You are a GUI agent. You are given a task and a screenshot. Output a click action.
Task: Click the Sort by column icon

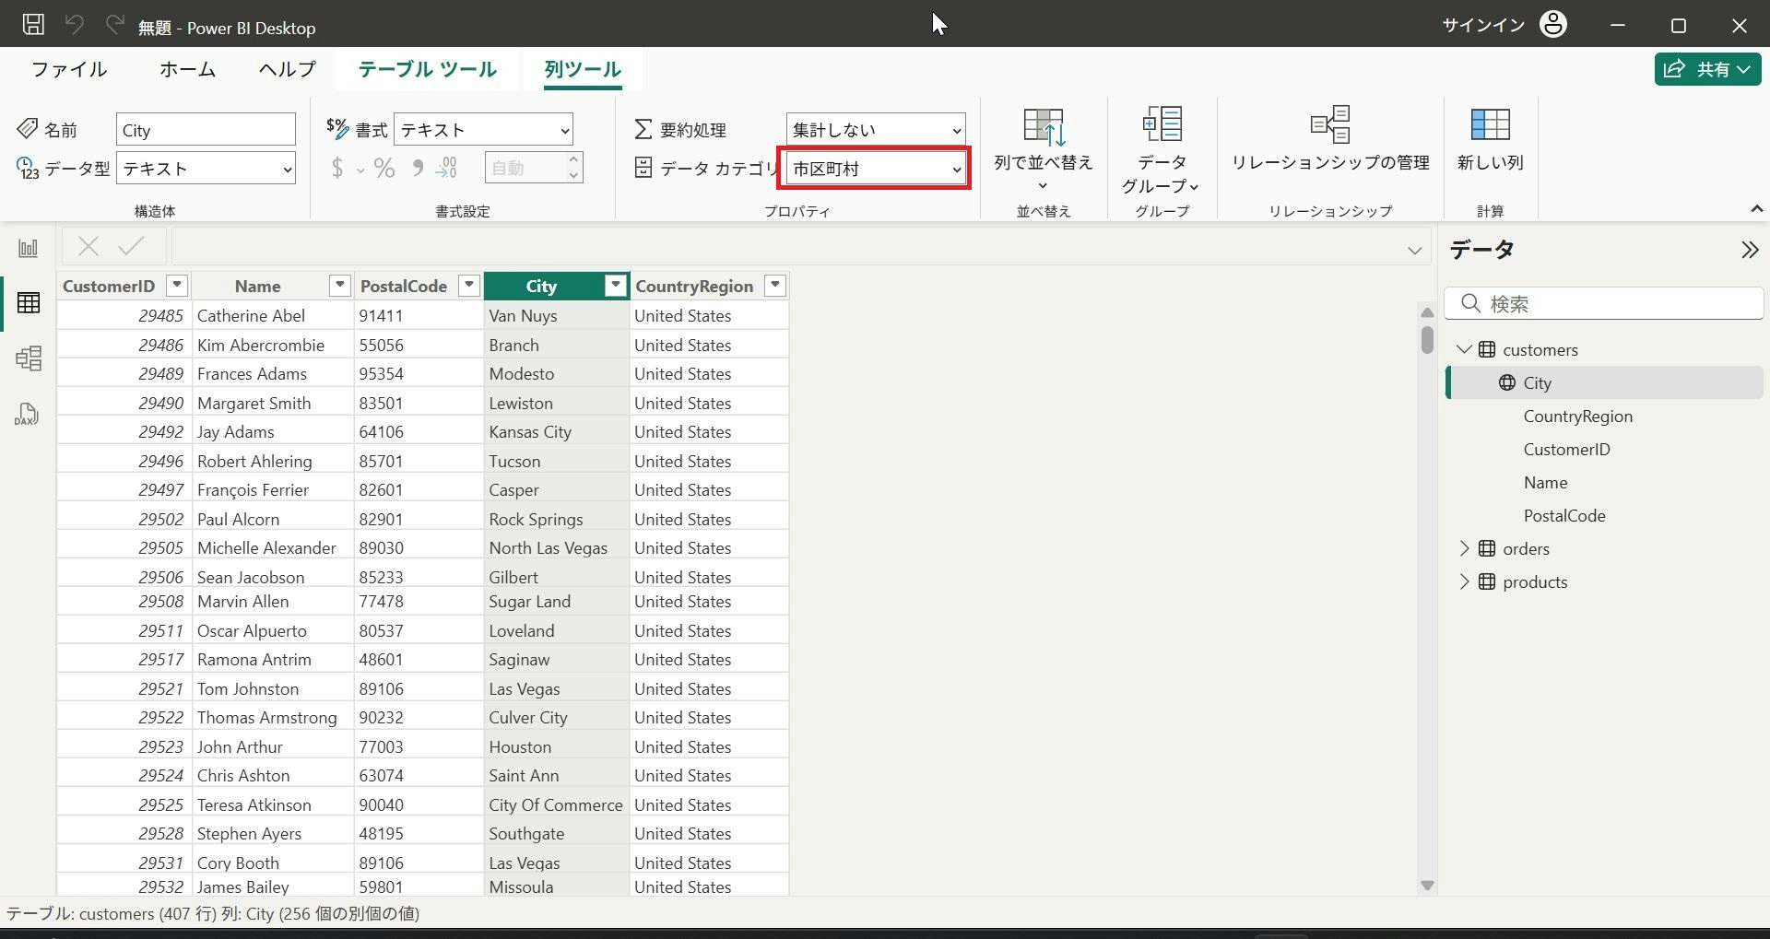tap(1044, 126)
